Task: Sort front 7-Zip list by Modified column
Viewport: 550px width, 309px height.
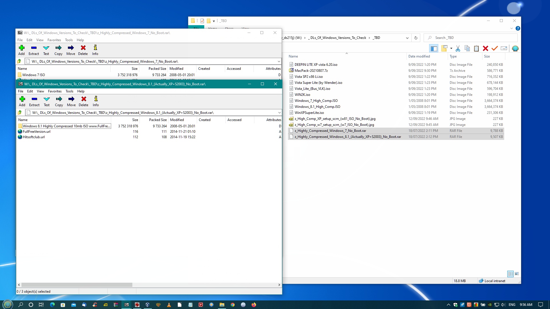Action: coord(182,120)
